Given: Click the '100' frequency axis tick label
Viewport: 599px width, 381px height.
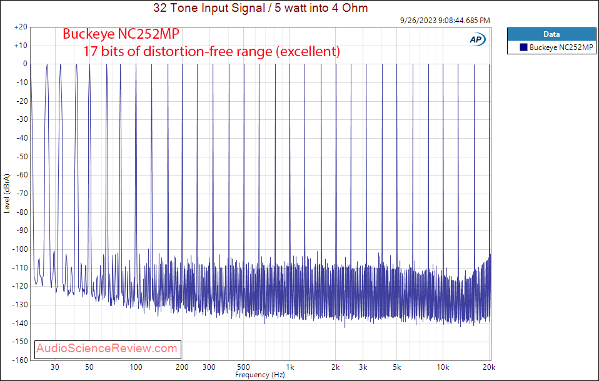Looking at the screenshot, I should point(136,367).
